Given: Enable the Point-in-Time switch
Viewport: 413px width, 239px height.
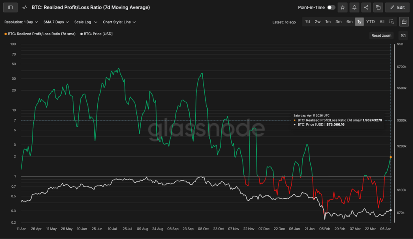Looking at the screenshot, I should (x=331, y=7).
